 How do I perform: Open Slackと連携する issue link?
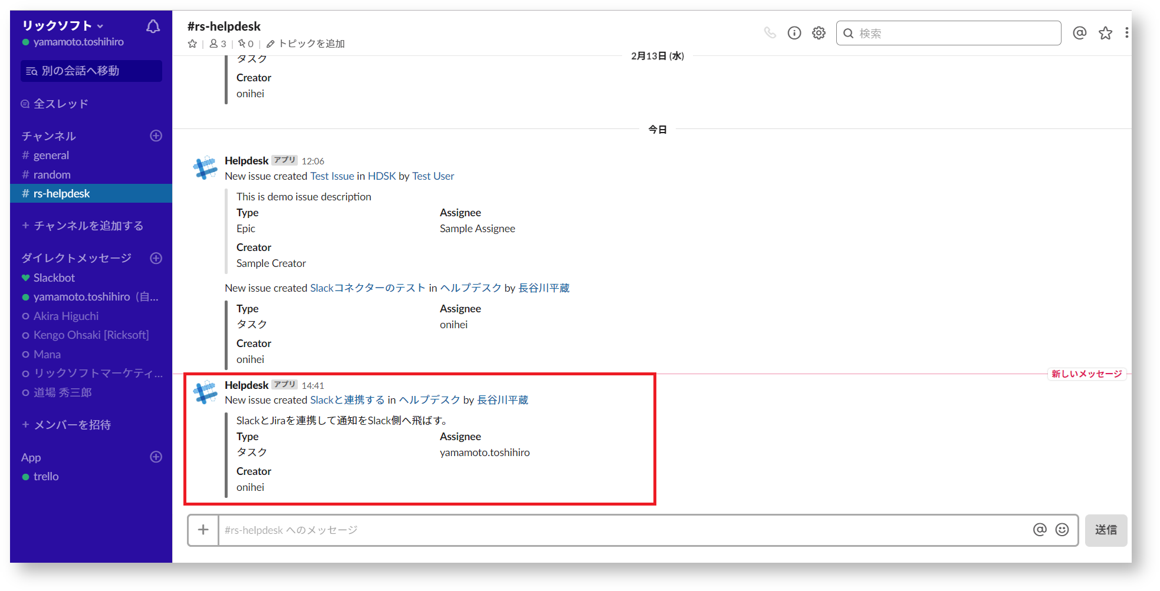coord(347,400)
